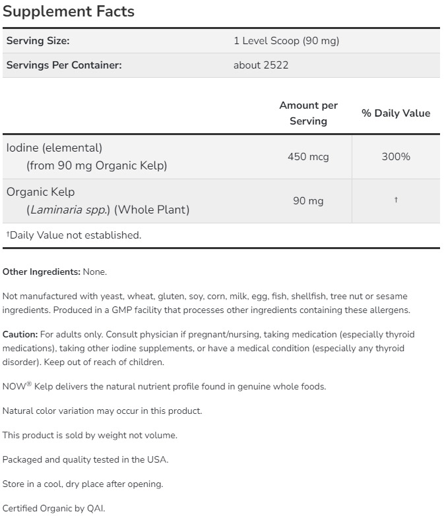Select the 1 Level Scoop (90 mg) value
This screenshot has height=516, width=444.
coord(286,41)
